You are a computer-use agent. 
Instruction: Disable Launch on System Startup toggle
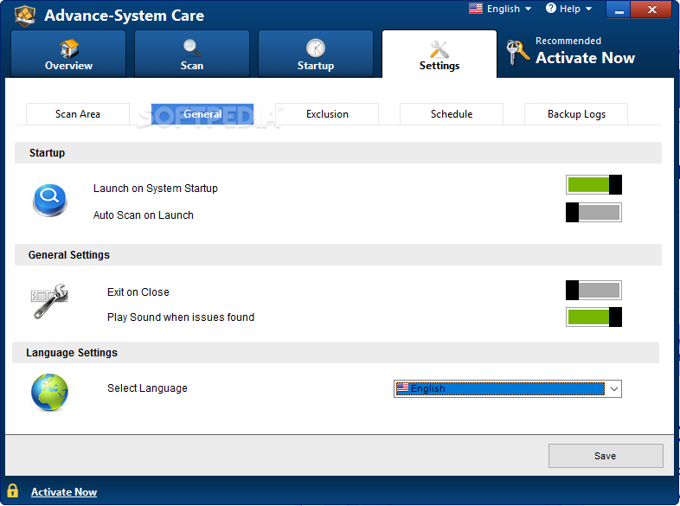tap(593, 185)
